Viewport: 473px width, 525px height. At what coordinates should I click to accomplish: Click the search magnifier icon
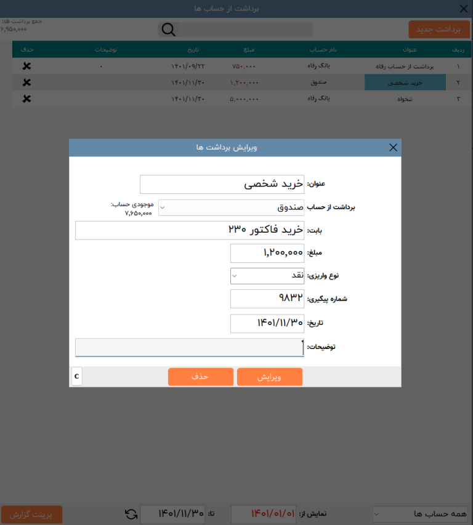[x=169, y=30]
